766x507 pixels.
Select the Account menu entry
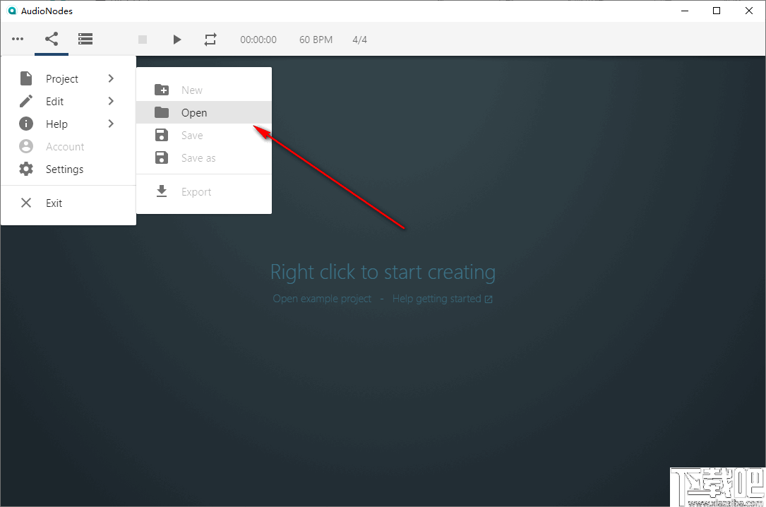[68, 146]
